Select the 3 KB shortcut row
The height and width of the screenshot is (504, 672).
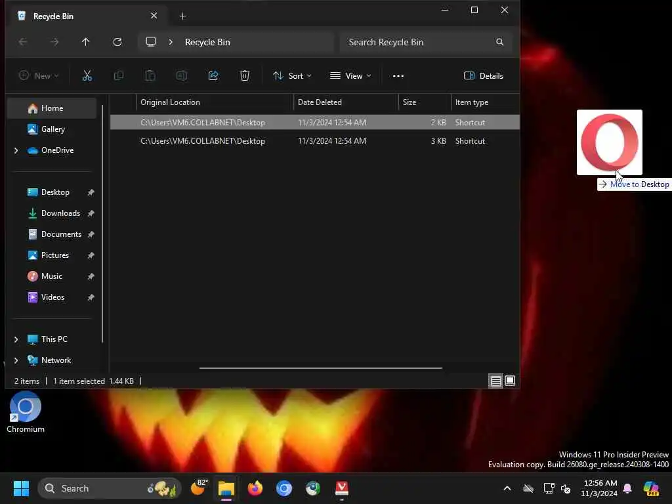tap(314, 141)
